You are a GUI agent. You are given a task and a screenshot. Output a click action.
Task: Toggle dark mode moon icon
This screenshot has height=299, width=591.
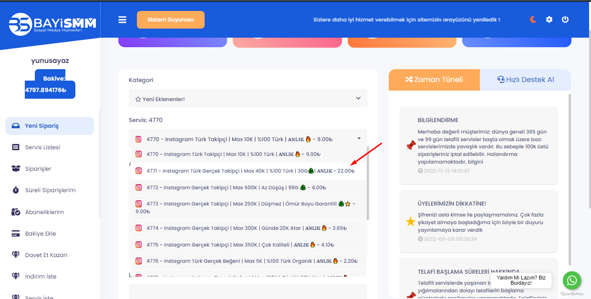(x=533, y=20)
